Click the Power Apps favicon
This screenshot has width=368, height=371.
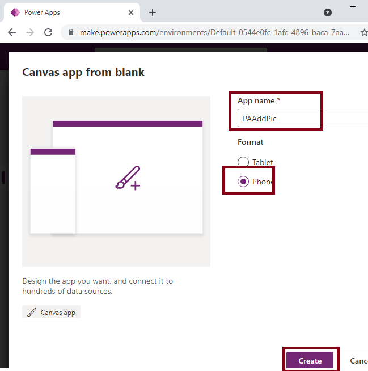click(x=15, y=12)
